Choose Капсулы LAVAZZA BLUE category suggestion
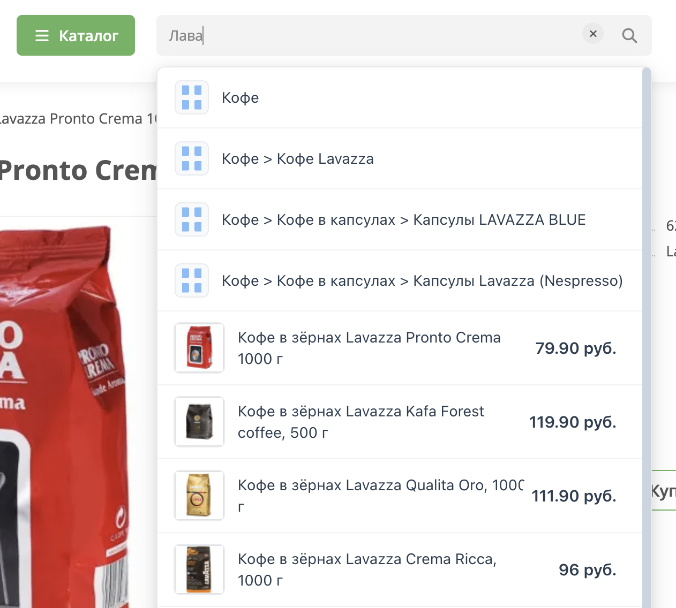 400,219
